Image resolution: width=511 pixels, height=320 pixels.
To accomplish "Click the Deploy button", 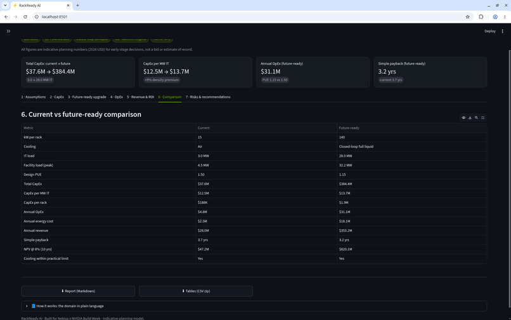I will (490, 31).
